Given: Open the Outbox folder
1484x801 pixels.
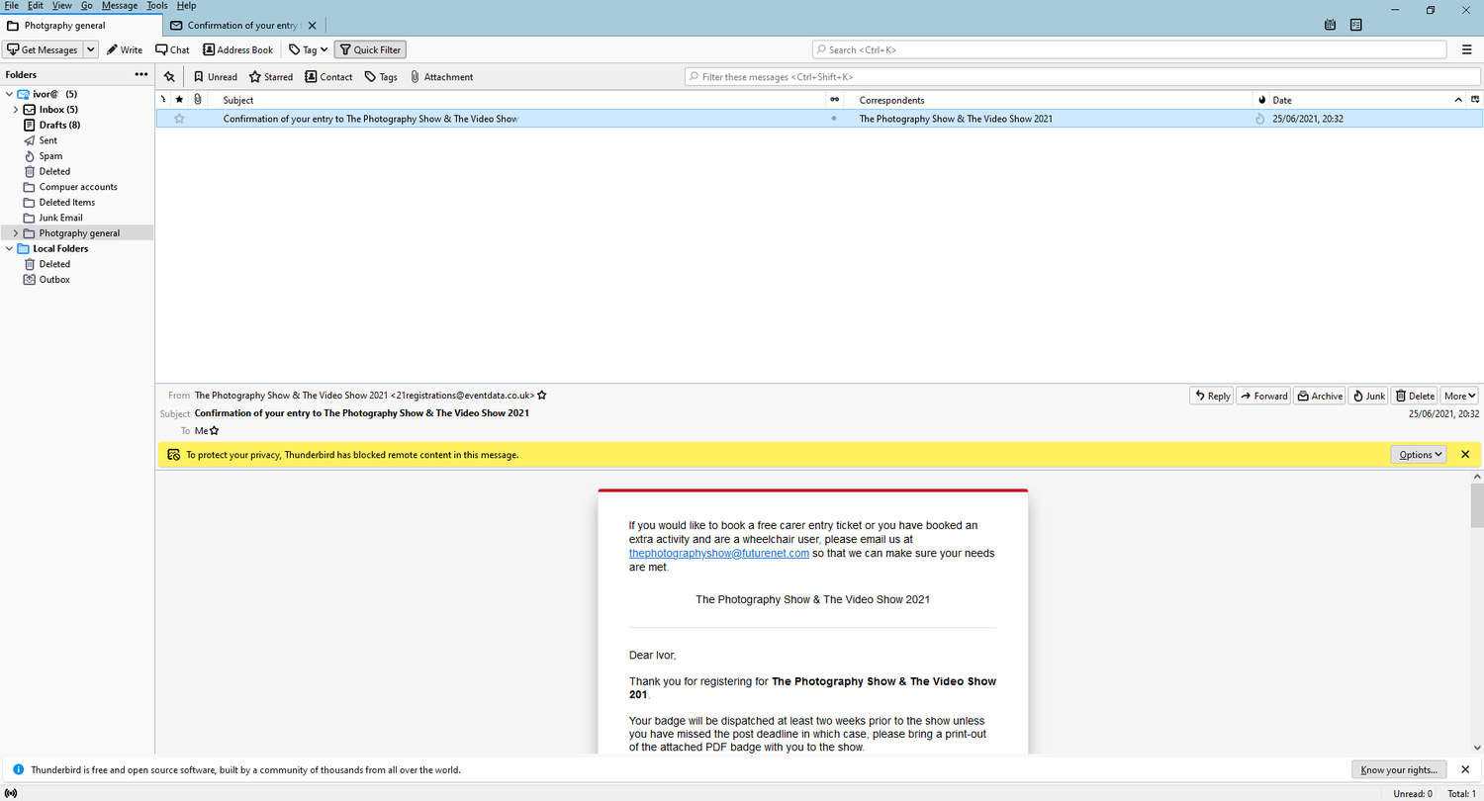Looking at the screenshot, I should (54, 280).
